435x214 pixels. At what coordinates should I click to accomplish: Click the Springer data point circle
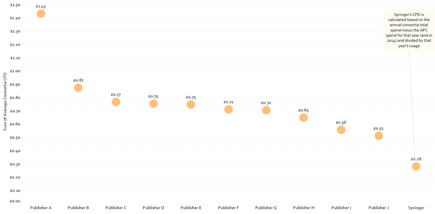pyautogui.click(x=416, y=166)
